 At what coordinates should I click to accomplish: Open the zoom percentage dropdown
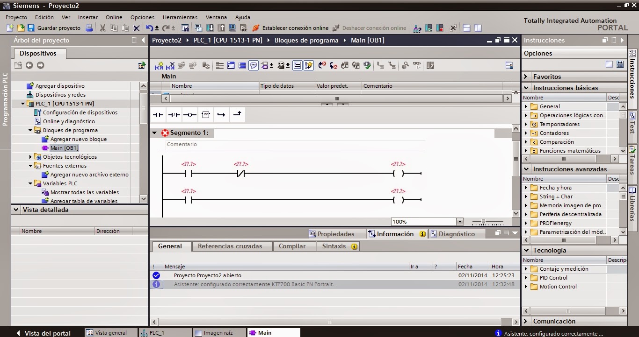click(459, 221)
